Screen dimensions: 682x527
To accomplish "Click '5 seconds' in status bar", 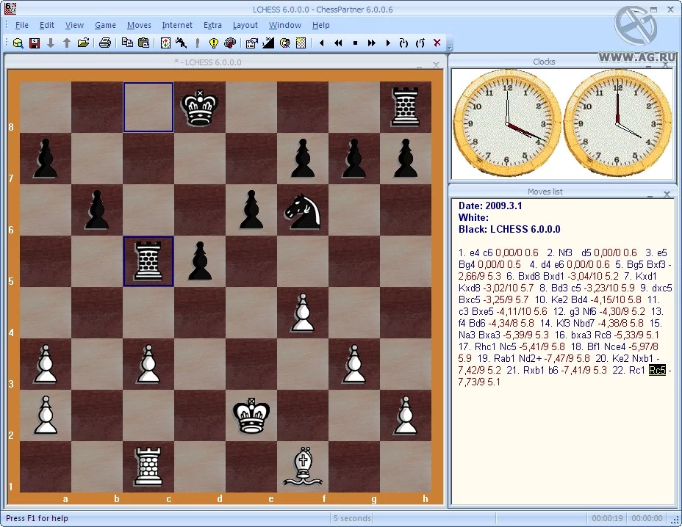I will 352,518.
